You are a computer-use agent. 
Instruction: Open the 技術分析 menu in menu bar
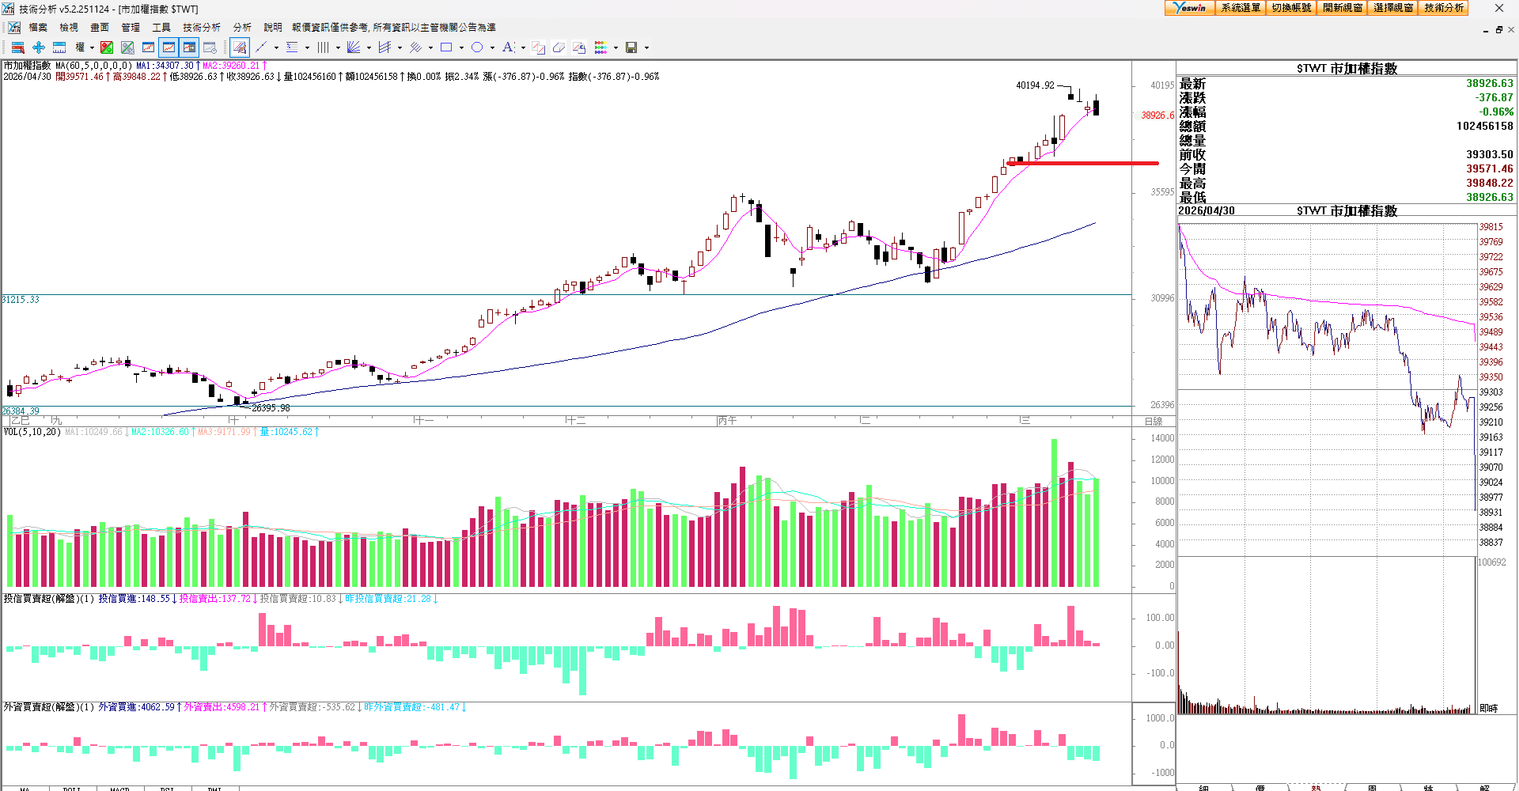click(x=202, y=28)
